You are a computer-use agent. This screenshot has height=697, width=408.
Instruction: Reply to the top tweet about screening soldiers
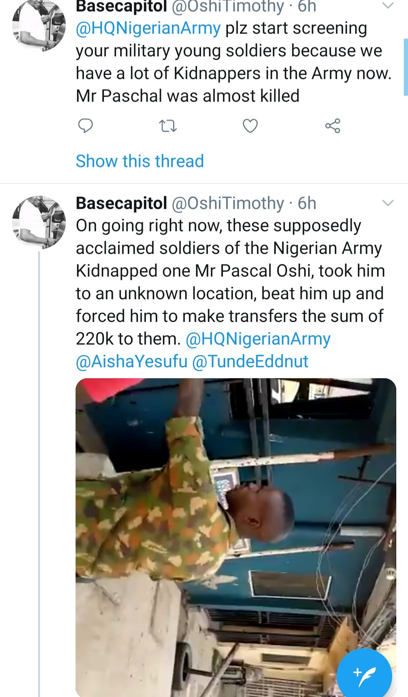coord(85,126)
